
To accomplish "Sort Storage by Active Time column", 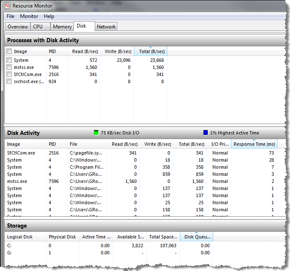I will click(96, 237).
